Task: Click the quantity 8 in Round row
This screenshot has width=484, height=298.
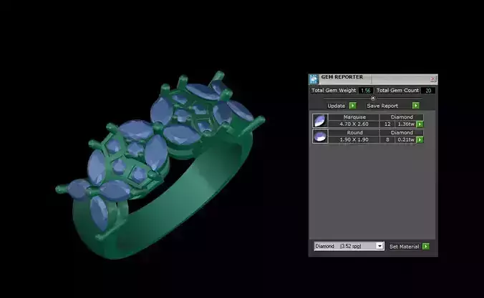Action: (387, 139)
